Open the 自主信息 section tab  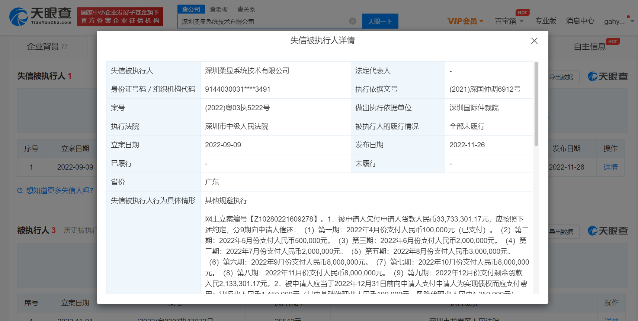(590, 46)
